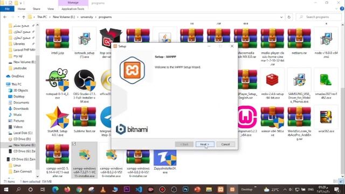Select the netbeans.rar archive

point(299,41)
